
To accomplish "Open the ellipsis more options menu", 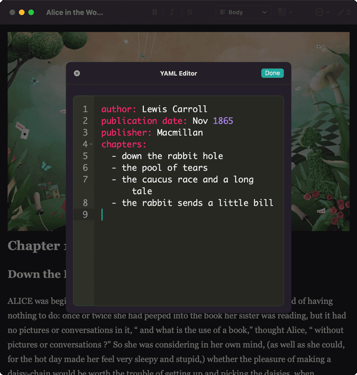I will pos(322,12).
